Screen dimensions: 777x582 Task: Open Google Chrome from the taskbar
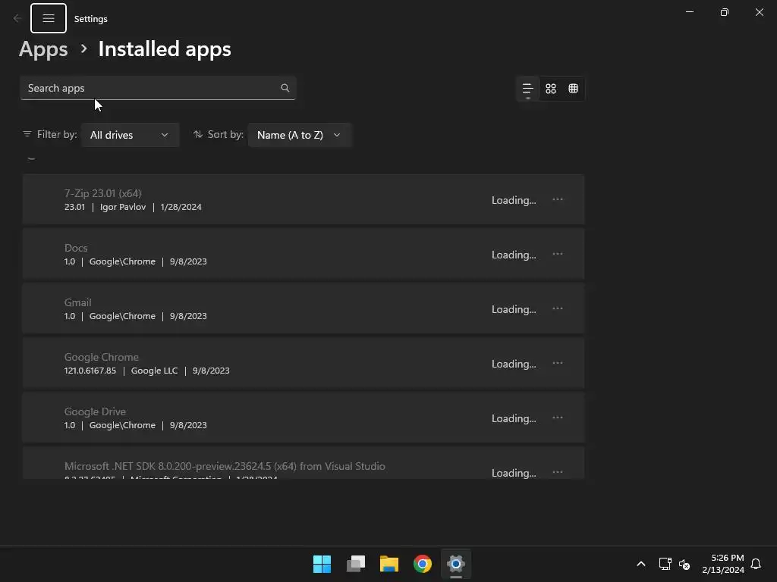[x=423, y=564]
